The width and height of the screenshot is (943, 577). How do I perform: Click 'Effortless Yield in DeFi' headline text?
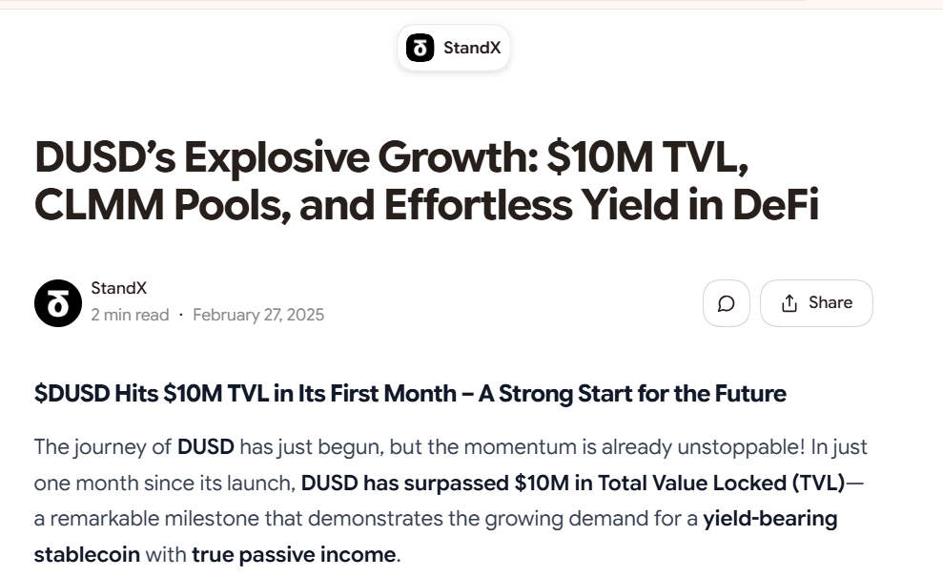tap(602, 205)
